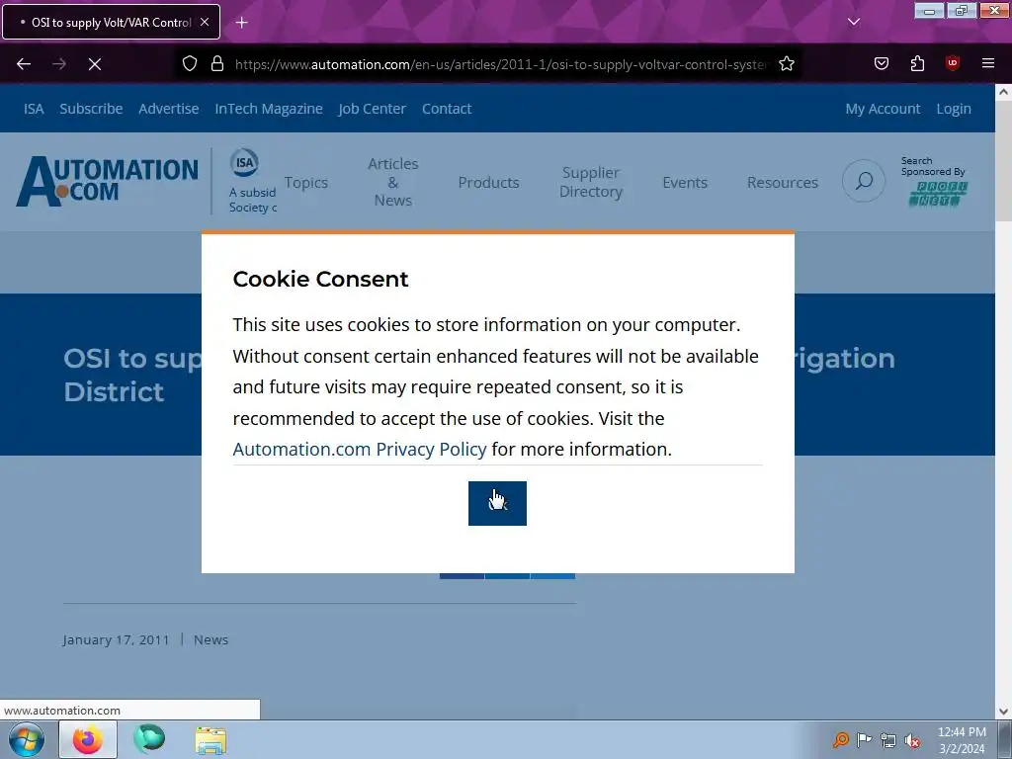Open the Topics menu
1012x759 pixels.
point(306,183)
